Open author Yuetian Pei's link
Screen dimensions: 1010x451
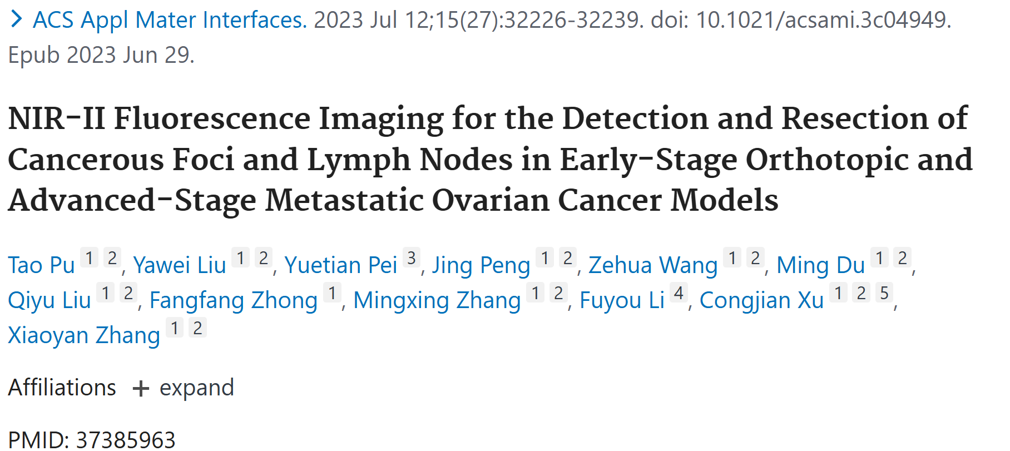coord(340,265)
